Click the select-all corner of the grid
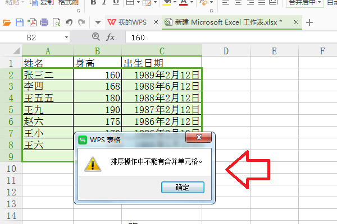The image size is (337, 224). pos(16,51)
